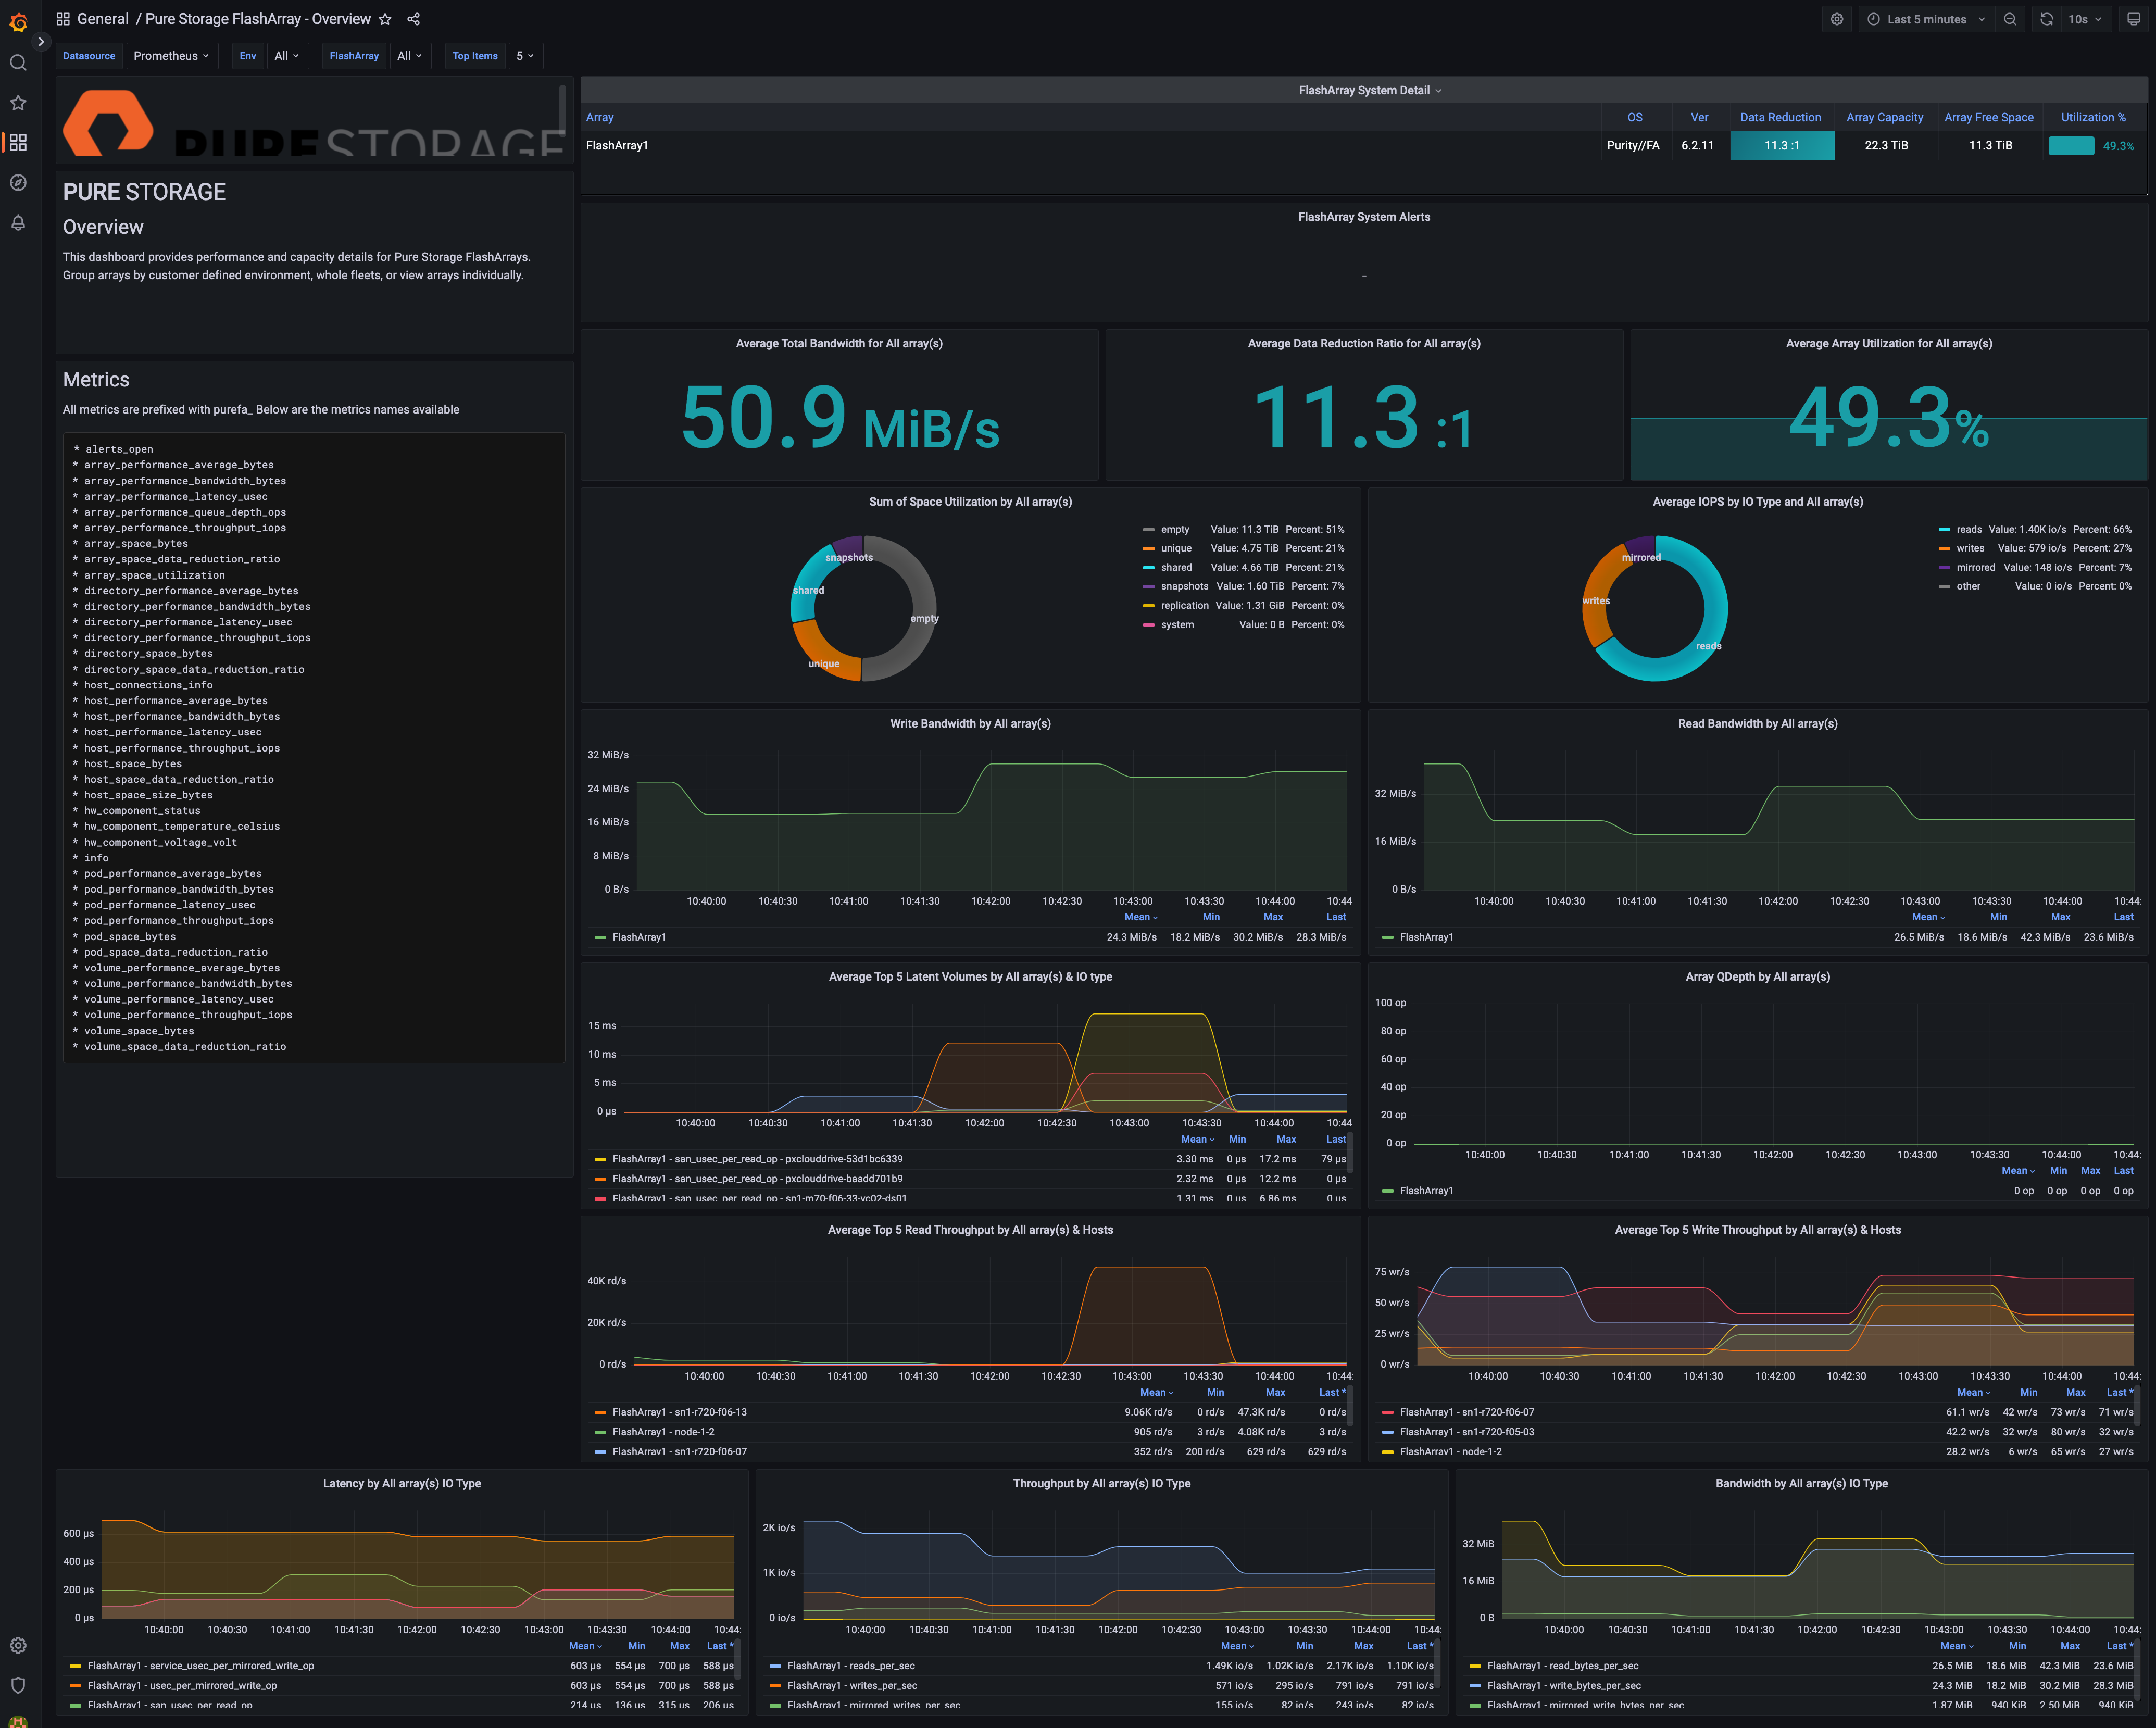This screenshot has width=2156, height=1728.
Task: Toggle the sn1-r720-f05-03 series in Write Throughput legend
Action: (1466, 1432)
